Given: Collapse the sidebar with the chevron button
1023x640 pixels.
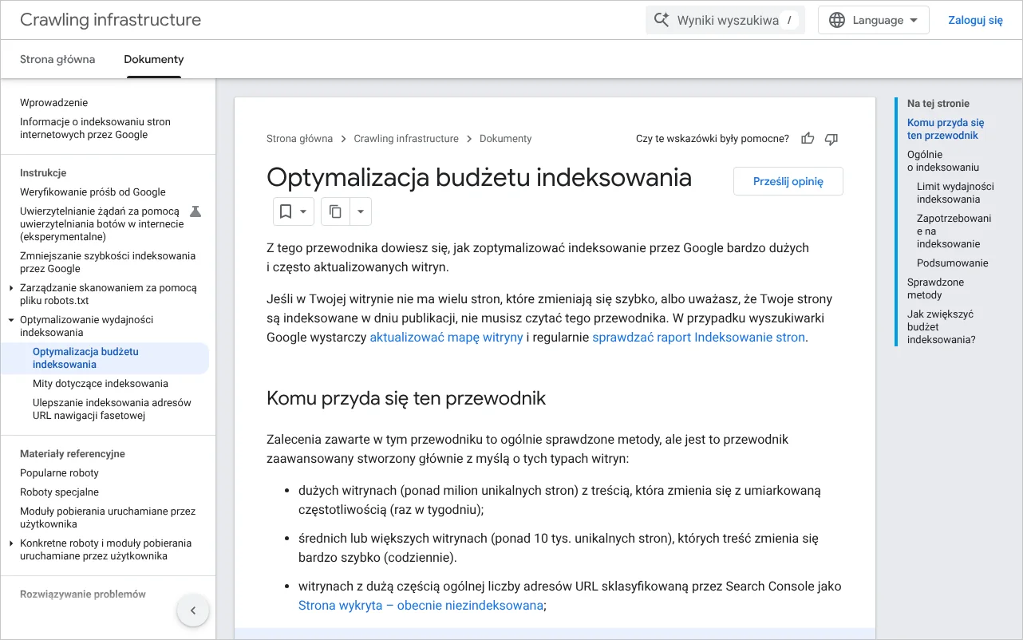Looking at the screenshot, I should 192,611.
